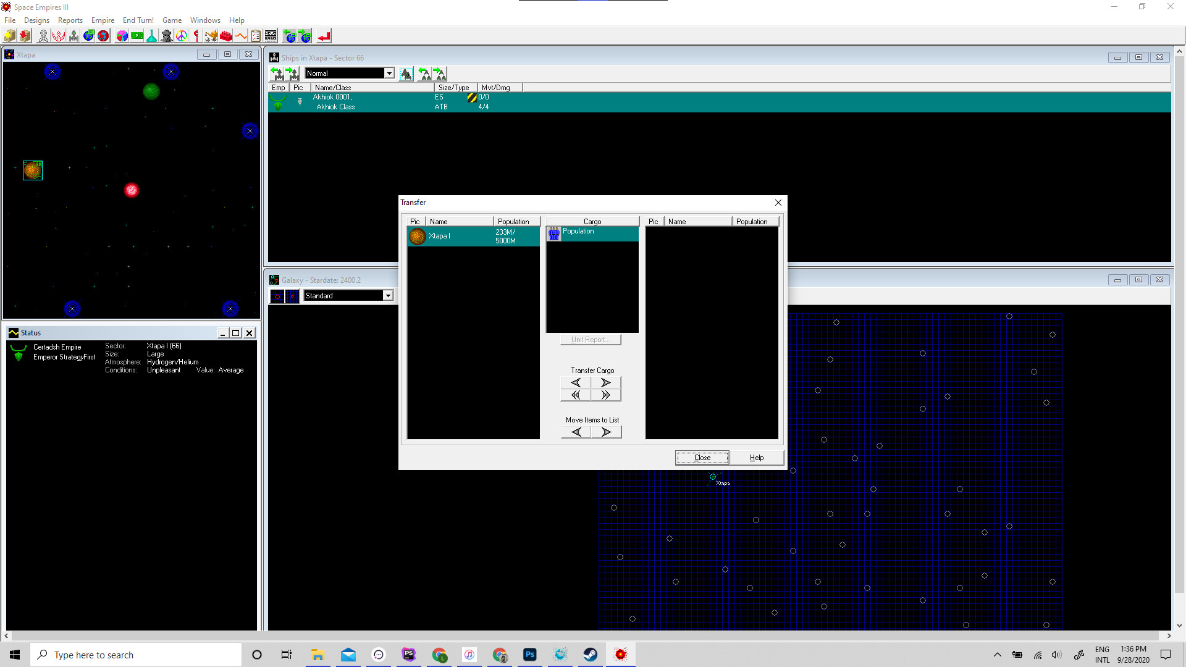The image size is (1186, 667).
Task: Click the Transfer All Cargo left double arrow
Action: [x=576, y=395]
